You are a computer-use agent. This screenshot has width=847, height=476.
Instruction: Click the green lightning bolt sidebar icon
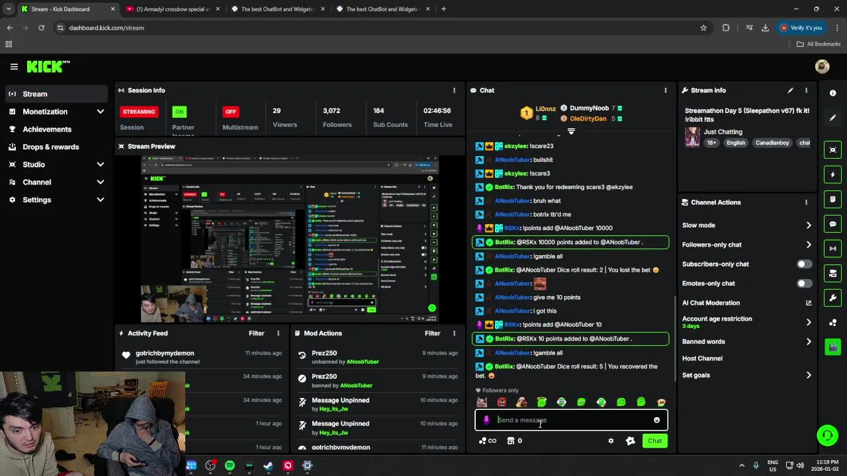click(833, 175)
